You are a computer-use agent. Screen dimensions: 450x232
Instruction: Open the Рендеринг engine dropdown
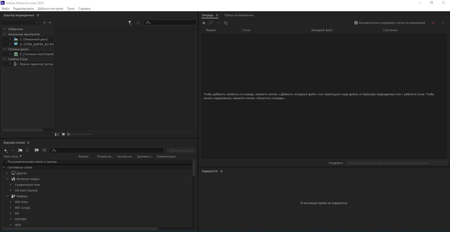pyautogui.click(x=397, y=163)
